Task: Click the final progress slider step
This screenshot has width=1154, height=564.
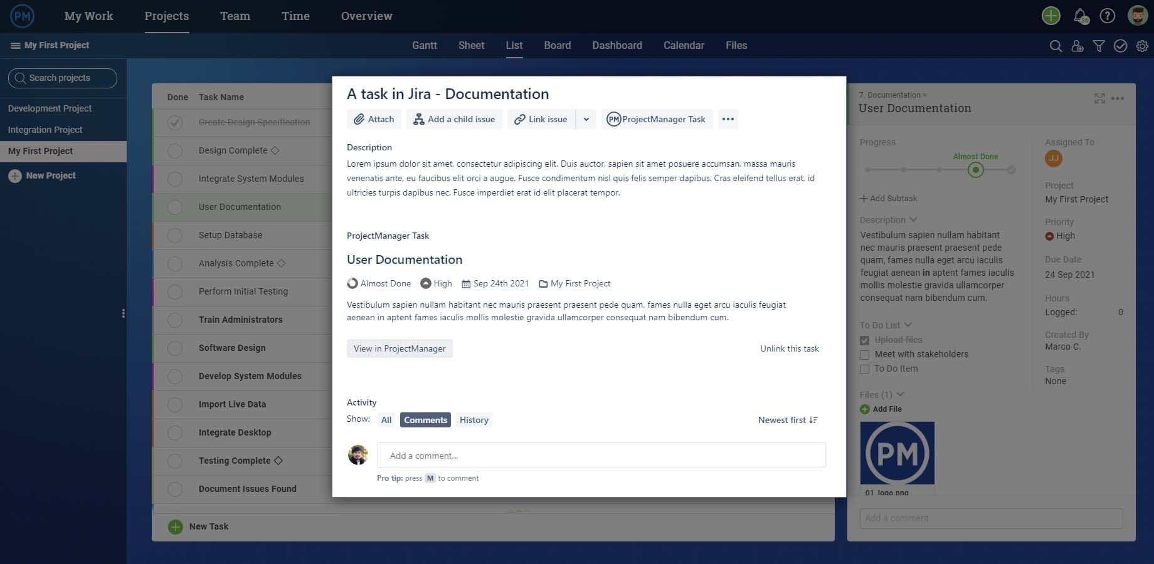Action: pyautogui.click(x=1011, y=170)
